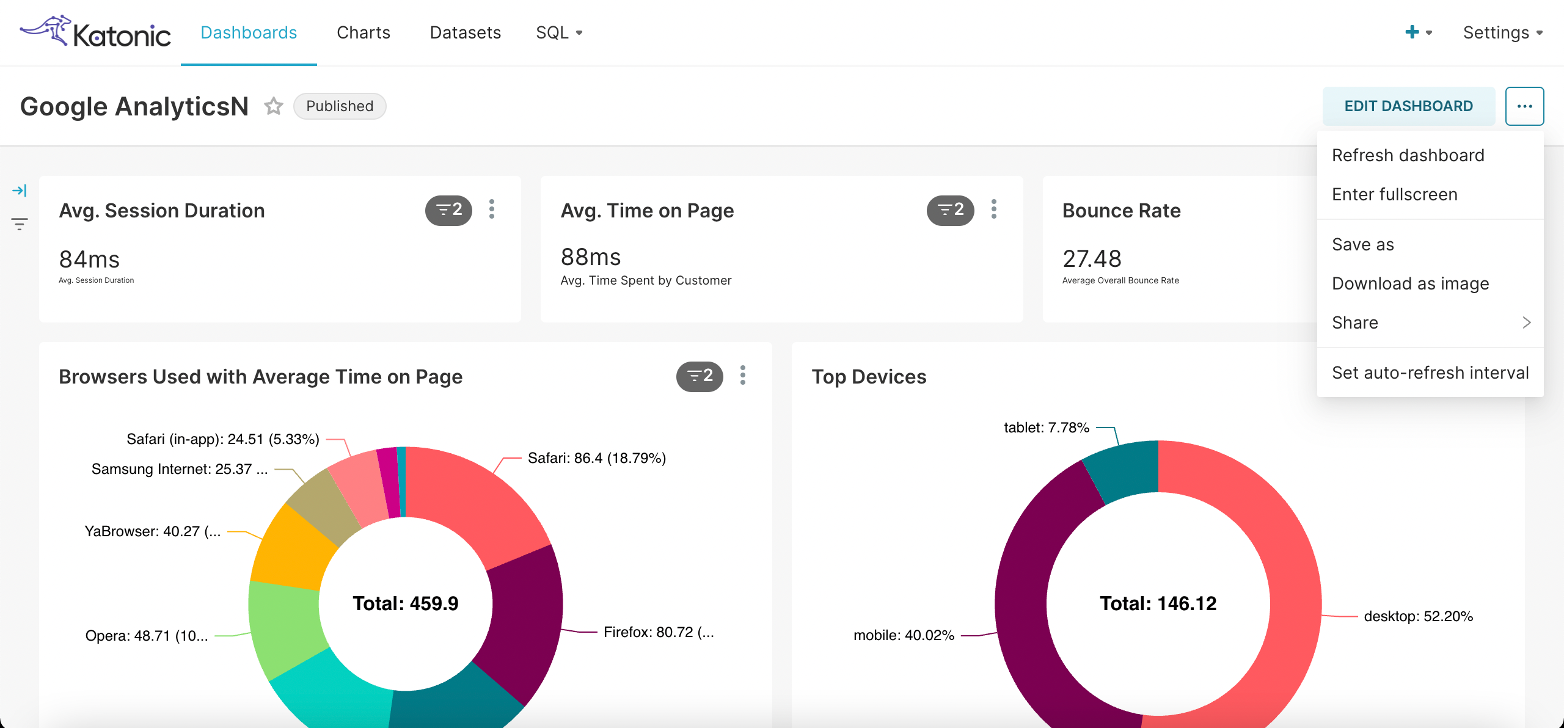Click the Bounce Rate card title
The width and height of the screenshot is (1564, 728).
pyautogui.click(x=1122, y=211)
